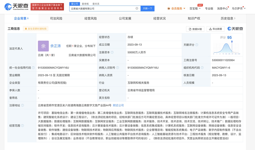Click 发生变更时通知我 bell button
The image size is (255, 150).
tap(36, 29)
